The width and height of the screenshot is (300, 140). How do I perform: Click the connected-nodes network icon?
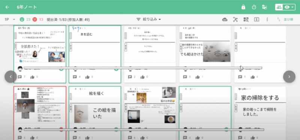[x=235, y=19]
